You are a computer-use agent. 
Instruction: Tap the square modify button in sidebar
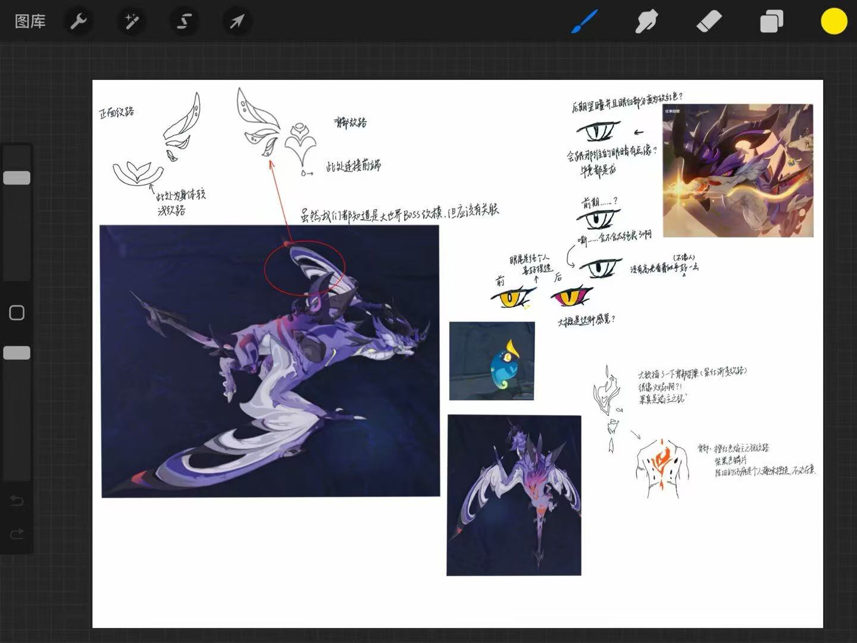pyautogui.click(x=17, y=313)
